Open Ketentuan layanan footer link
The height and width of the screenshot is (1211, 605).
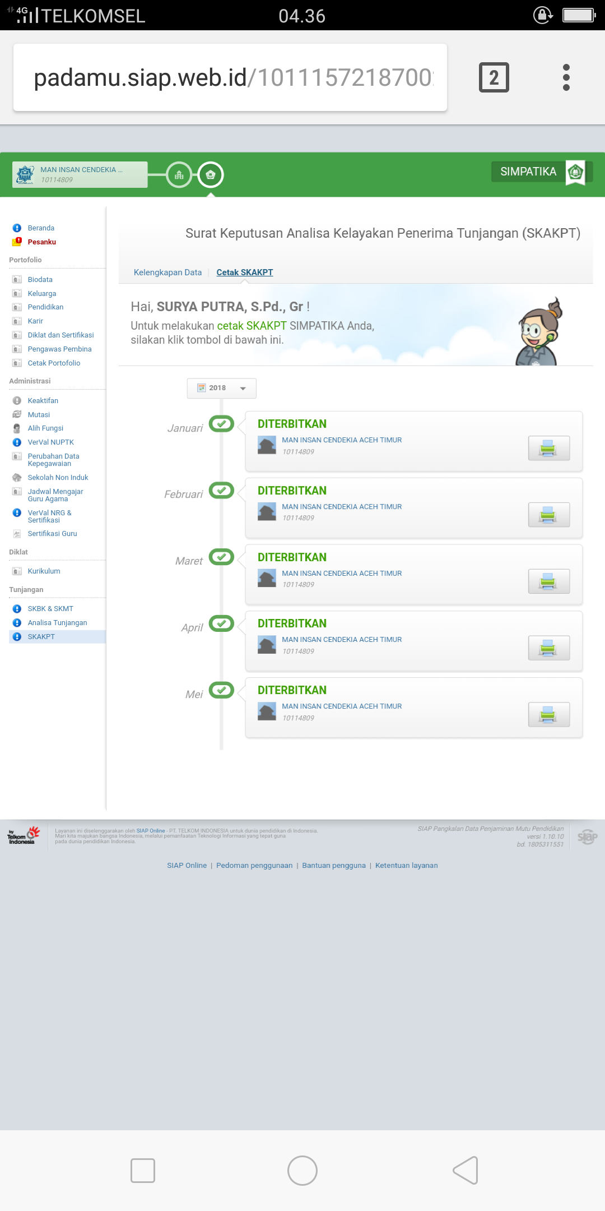pyautogui.click(x=407, y=866)
